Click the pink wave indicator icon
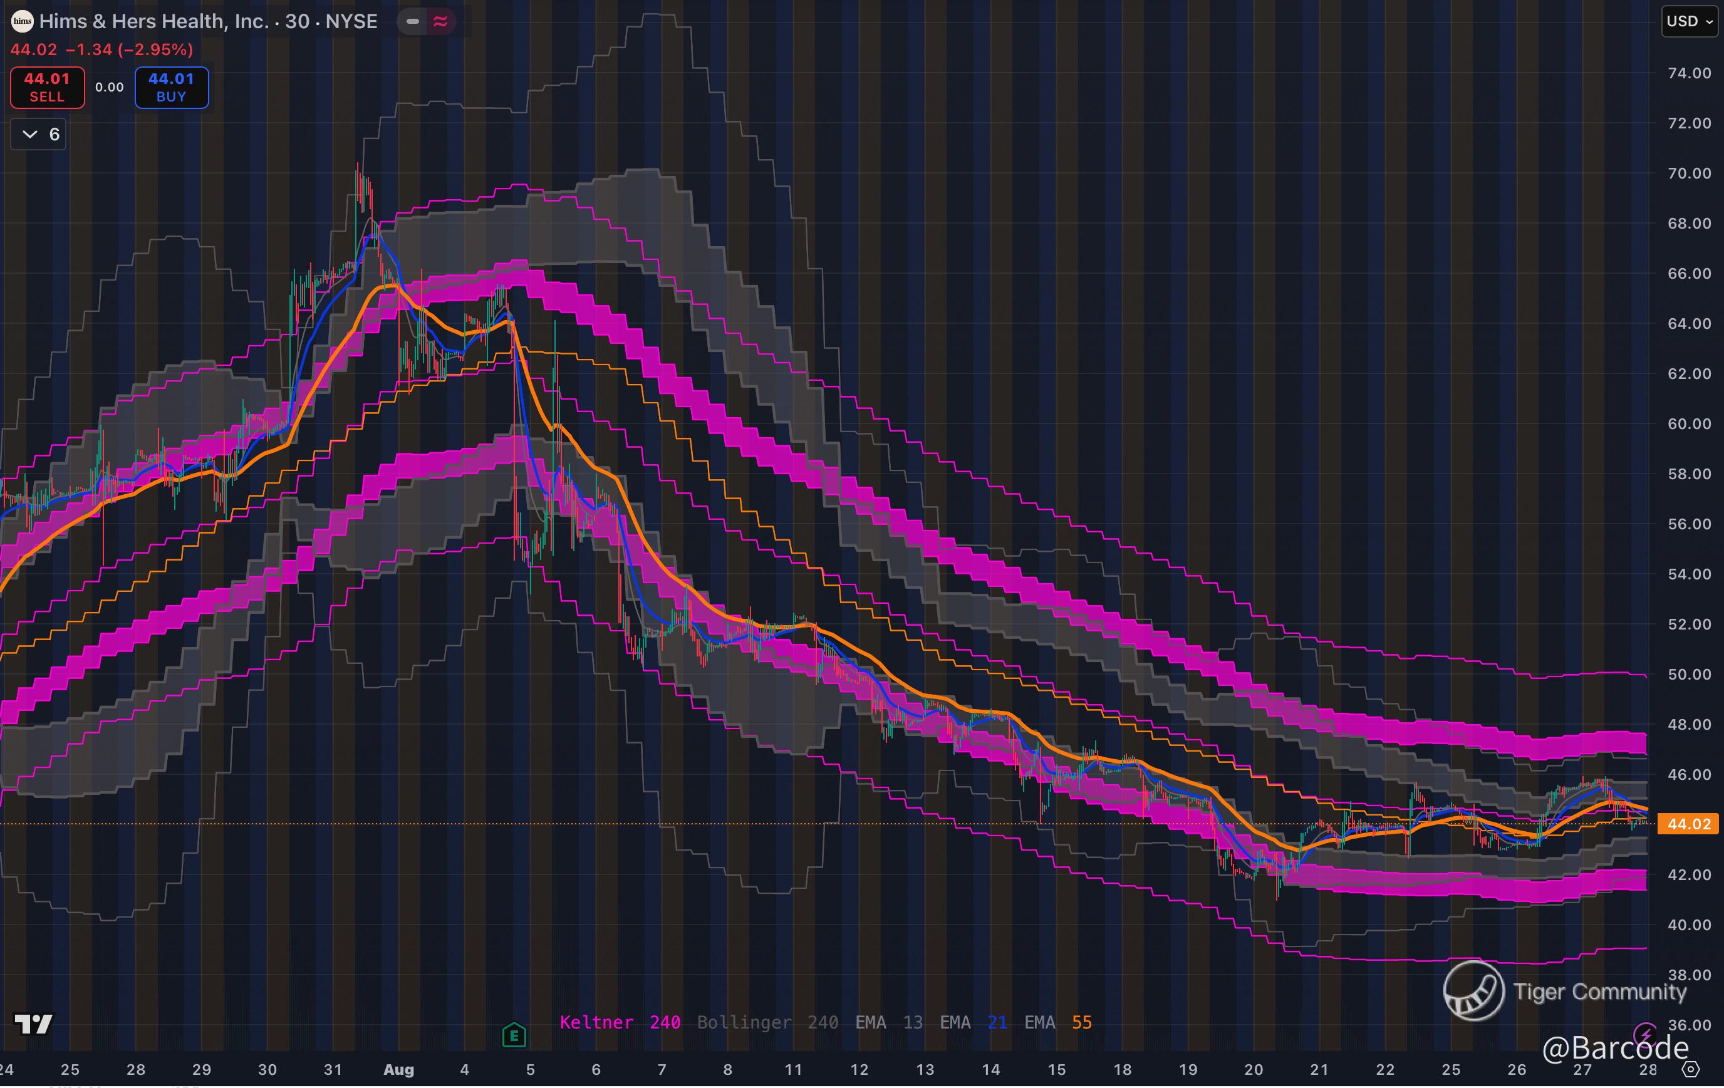Image resolution: width=1724 pixels, height=1088 pixels. (x=440, y=21)
